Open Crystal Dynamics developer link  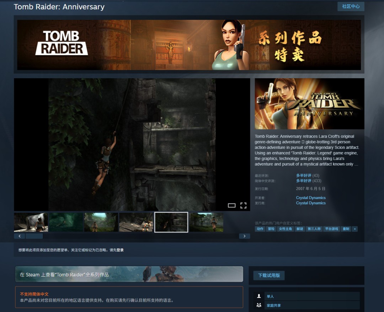[311, 198]
